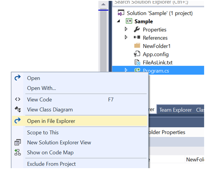Screen dimensions: 205x169
Task: Click the New Solution Explorer View icon
Action: tap(18, 142)
